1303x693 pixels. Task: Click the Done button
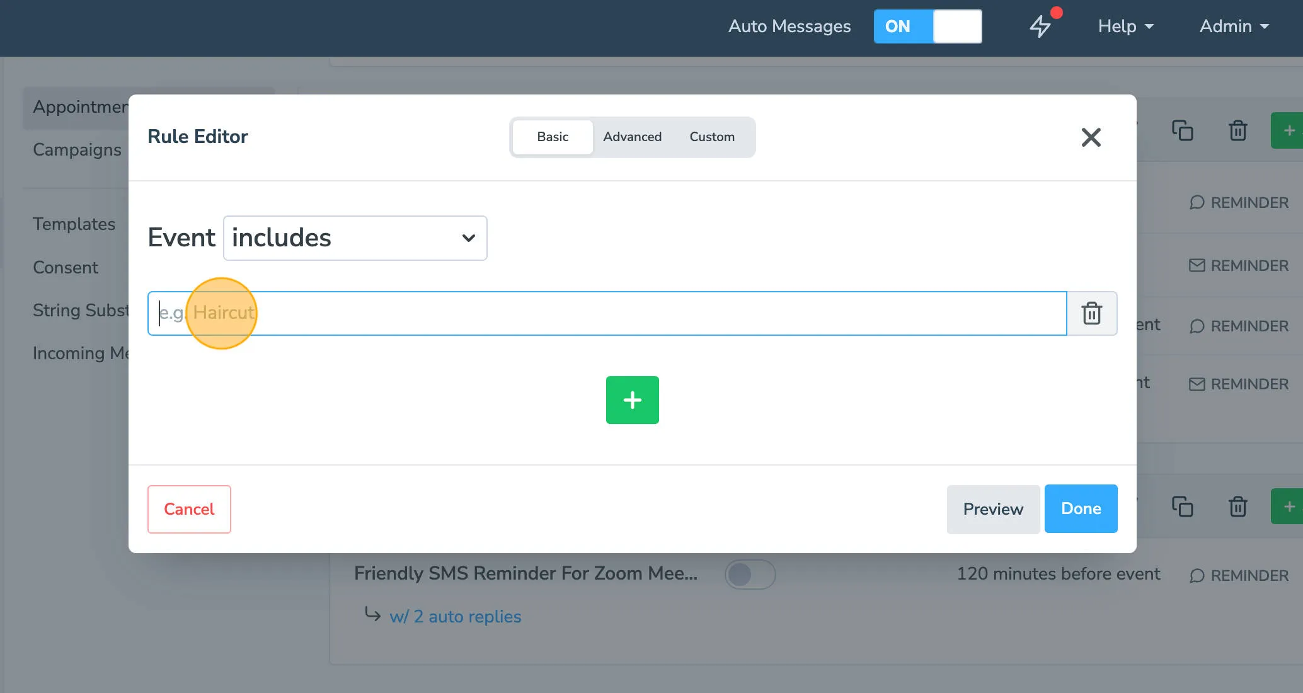click(1080, 508)
